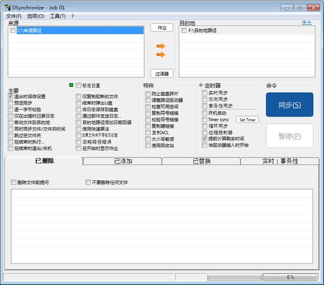The image size is (324, 285).
Task: Tick the F:\目的地路径 destination checkbox
Action: click(185, 31)
